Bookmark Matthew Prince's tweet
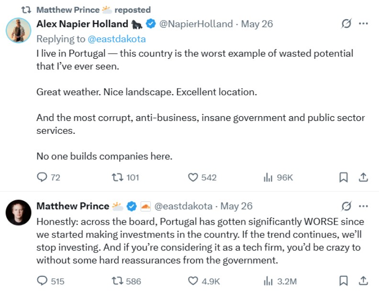 343,281
